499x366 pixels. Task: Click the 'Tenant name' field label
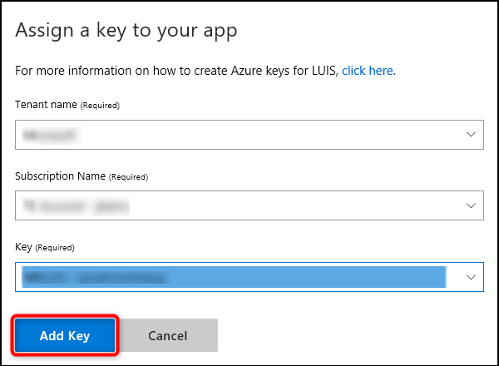point(46,106)
